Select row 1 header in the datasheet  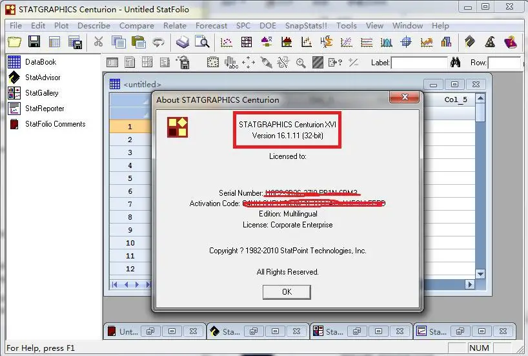tap(130, 127)
